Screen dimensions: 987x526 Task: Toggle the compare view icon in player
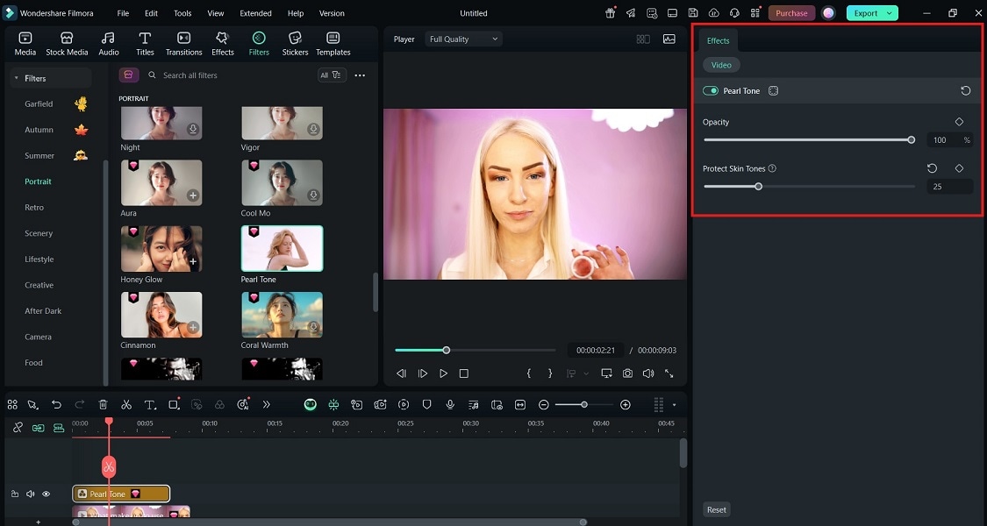(x=643, y=39)
